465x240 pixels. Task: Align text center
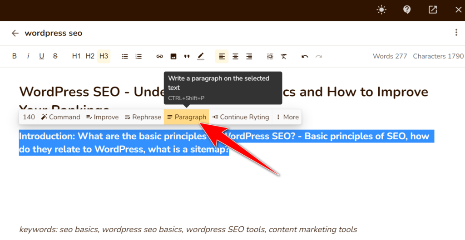click(236, 56)
